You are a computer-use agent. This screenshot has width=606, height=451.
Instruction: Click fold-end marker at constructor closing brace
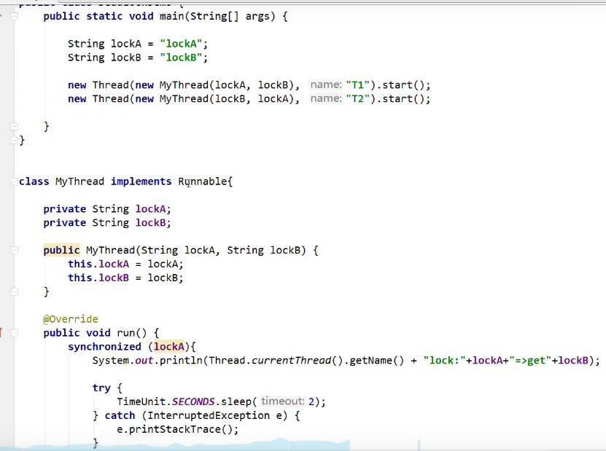[x=14, y=291]
